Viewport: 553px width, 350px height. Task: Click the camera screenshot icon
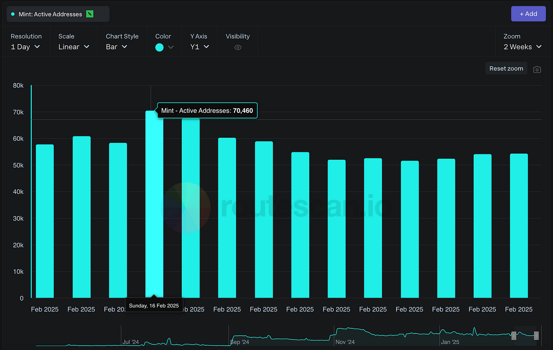point(537,69)
